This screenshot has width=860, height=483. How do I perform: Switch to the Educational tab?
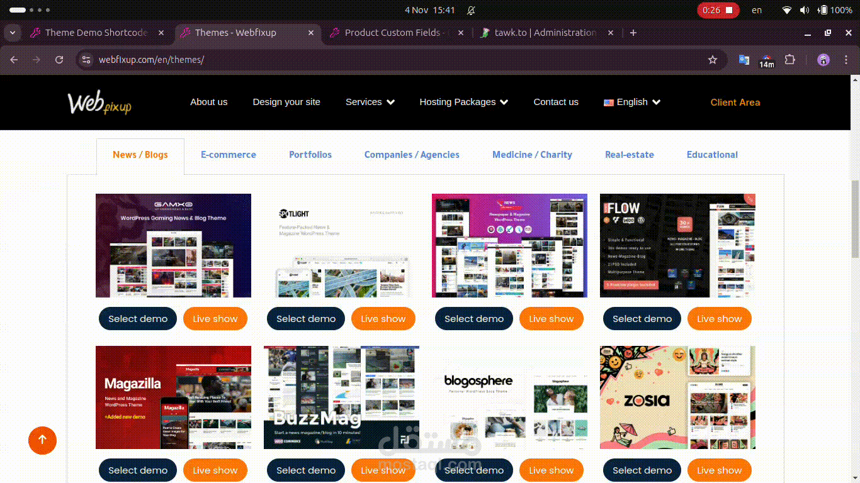coord(712,155)
